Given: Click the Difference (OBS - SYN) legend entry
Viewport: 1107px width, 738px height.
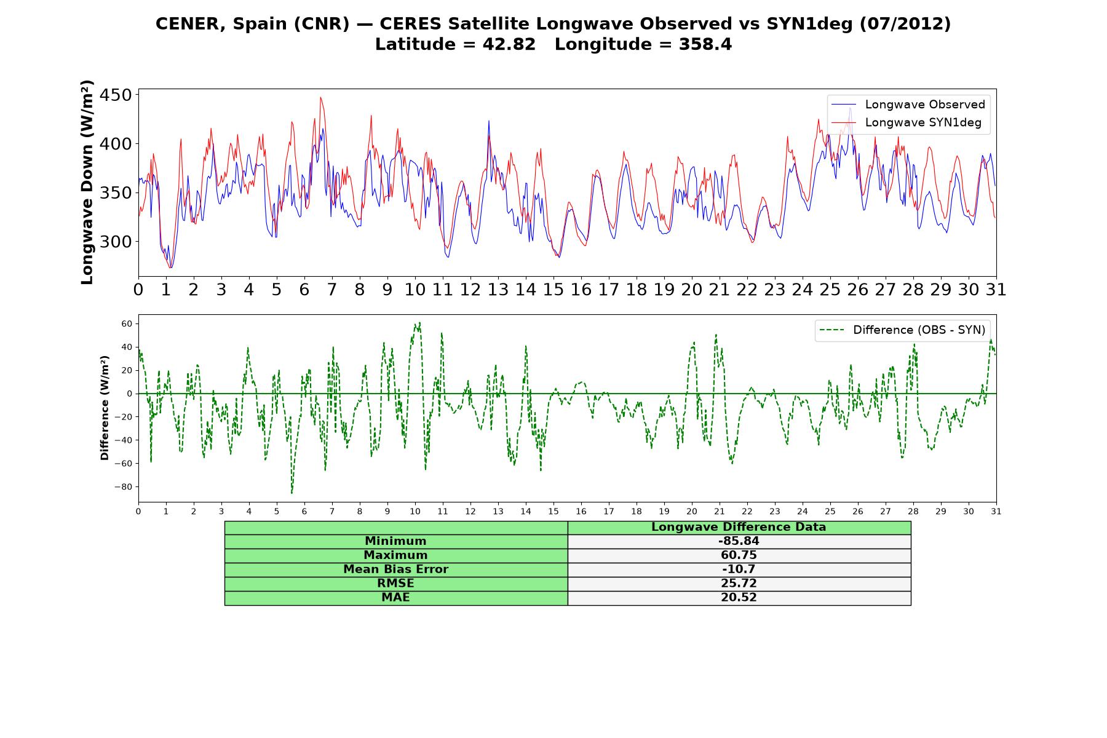Looking at the screenshot, I should pos(902,330).
